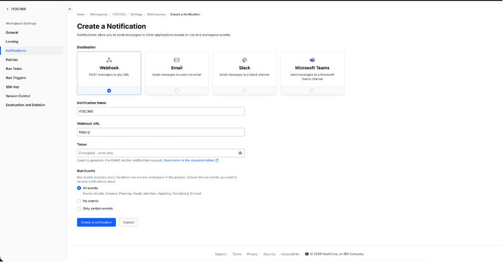503x262 pixels.
Task: Click the Microsoft Teams logo icon
Action: click(x=312, y=60)
